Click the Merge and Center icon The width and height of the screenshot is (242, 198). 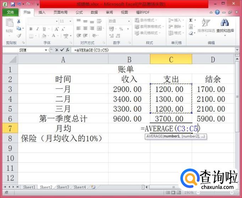click(x=99, y=28)
